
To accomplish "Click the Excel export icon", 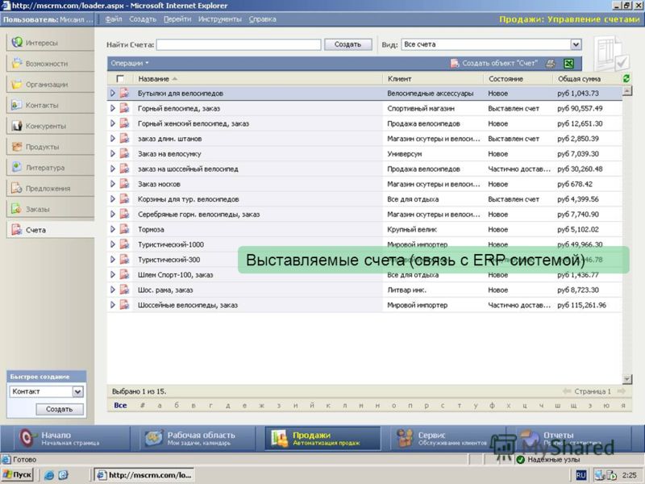I will coord(569,64).
